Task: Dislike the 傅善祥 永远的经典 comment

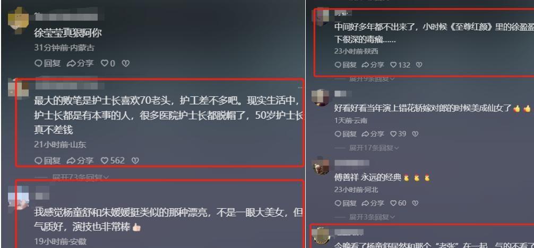Action: click(x=415, y=203)
